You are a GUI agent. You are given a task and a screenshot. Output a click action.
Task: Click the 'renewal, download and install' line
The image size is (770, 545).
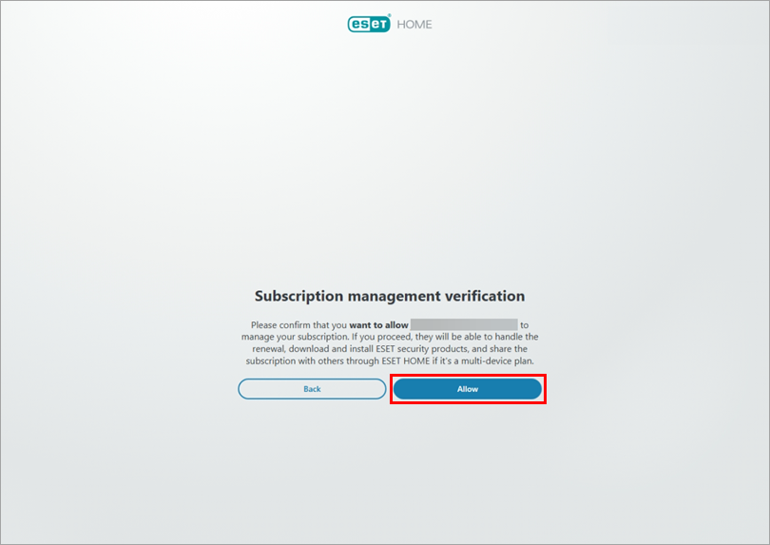click(x=313, y=349)
